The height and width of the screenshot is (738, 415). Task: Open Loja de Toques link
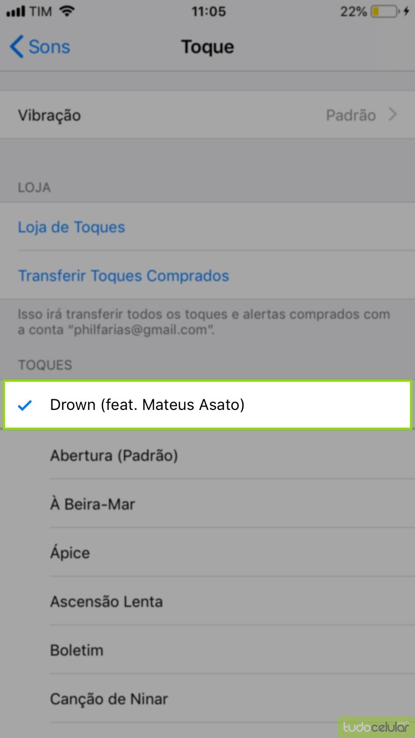[71, 227]
